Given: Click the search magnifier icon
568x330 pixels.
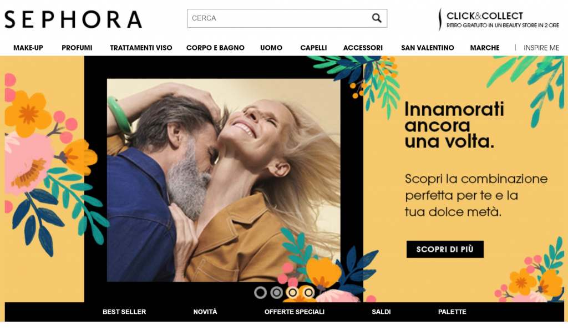Looking at the screenshot, I should point(377,18).
